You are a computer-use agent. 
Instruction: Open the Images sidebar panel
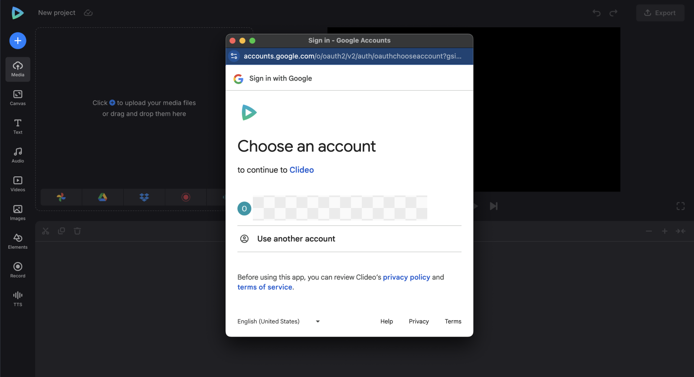pyautogui.click(x=18, y=213)
